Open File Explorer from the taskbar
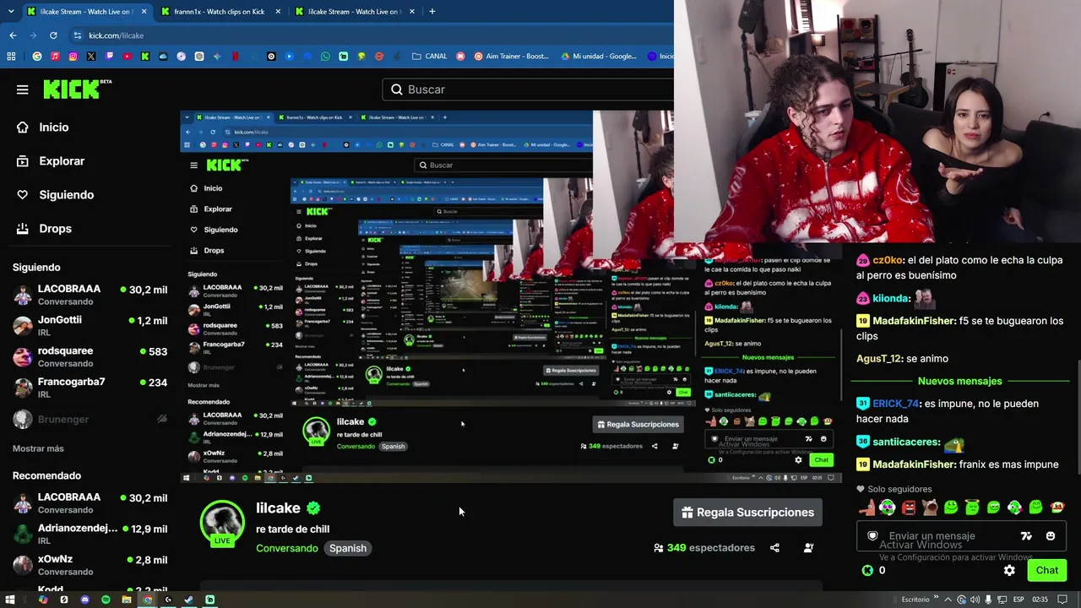This screenshot has width=1081, height=608. click(x=127, y=600)
